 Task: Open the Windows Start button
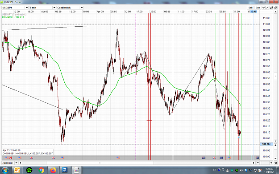tap(5, 170)
